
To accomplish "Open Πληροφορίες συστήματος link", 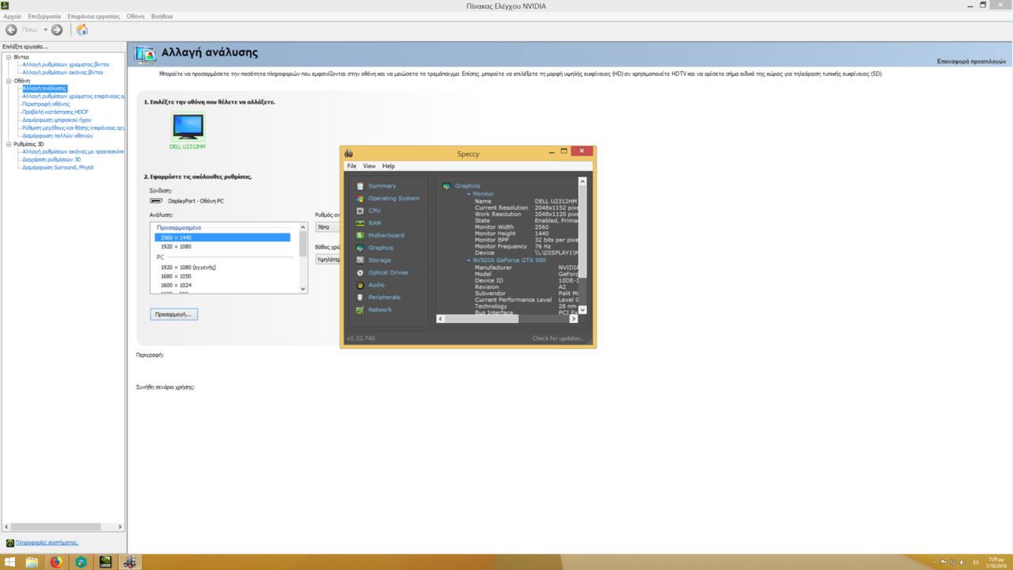I will tap(47, 543).
